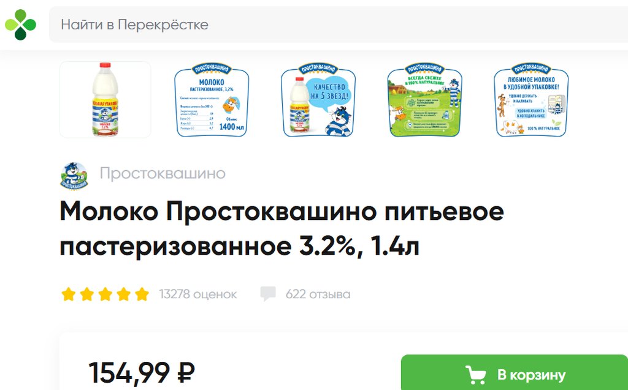Click the shopping cart icon on green button
The width and height of the screenshot is (628, 390).
(475, 375)
